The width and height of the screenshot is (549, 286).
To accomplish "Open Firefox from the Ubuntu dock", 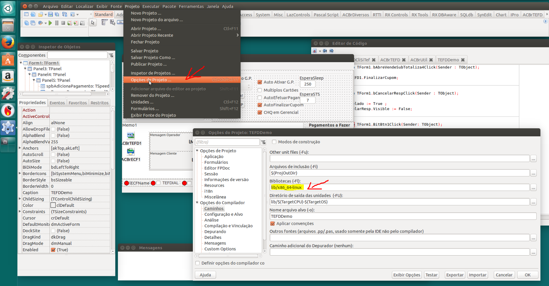I will pos(8,43).
